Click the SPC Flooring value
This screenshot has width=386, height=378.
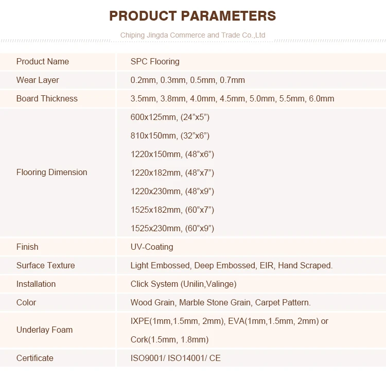[155, 62]
